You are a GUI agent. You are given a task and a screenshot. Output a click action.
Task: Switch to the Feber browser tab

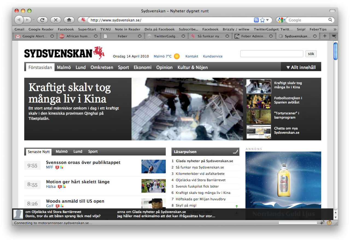click(x=122, y=36)
